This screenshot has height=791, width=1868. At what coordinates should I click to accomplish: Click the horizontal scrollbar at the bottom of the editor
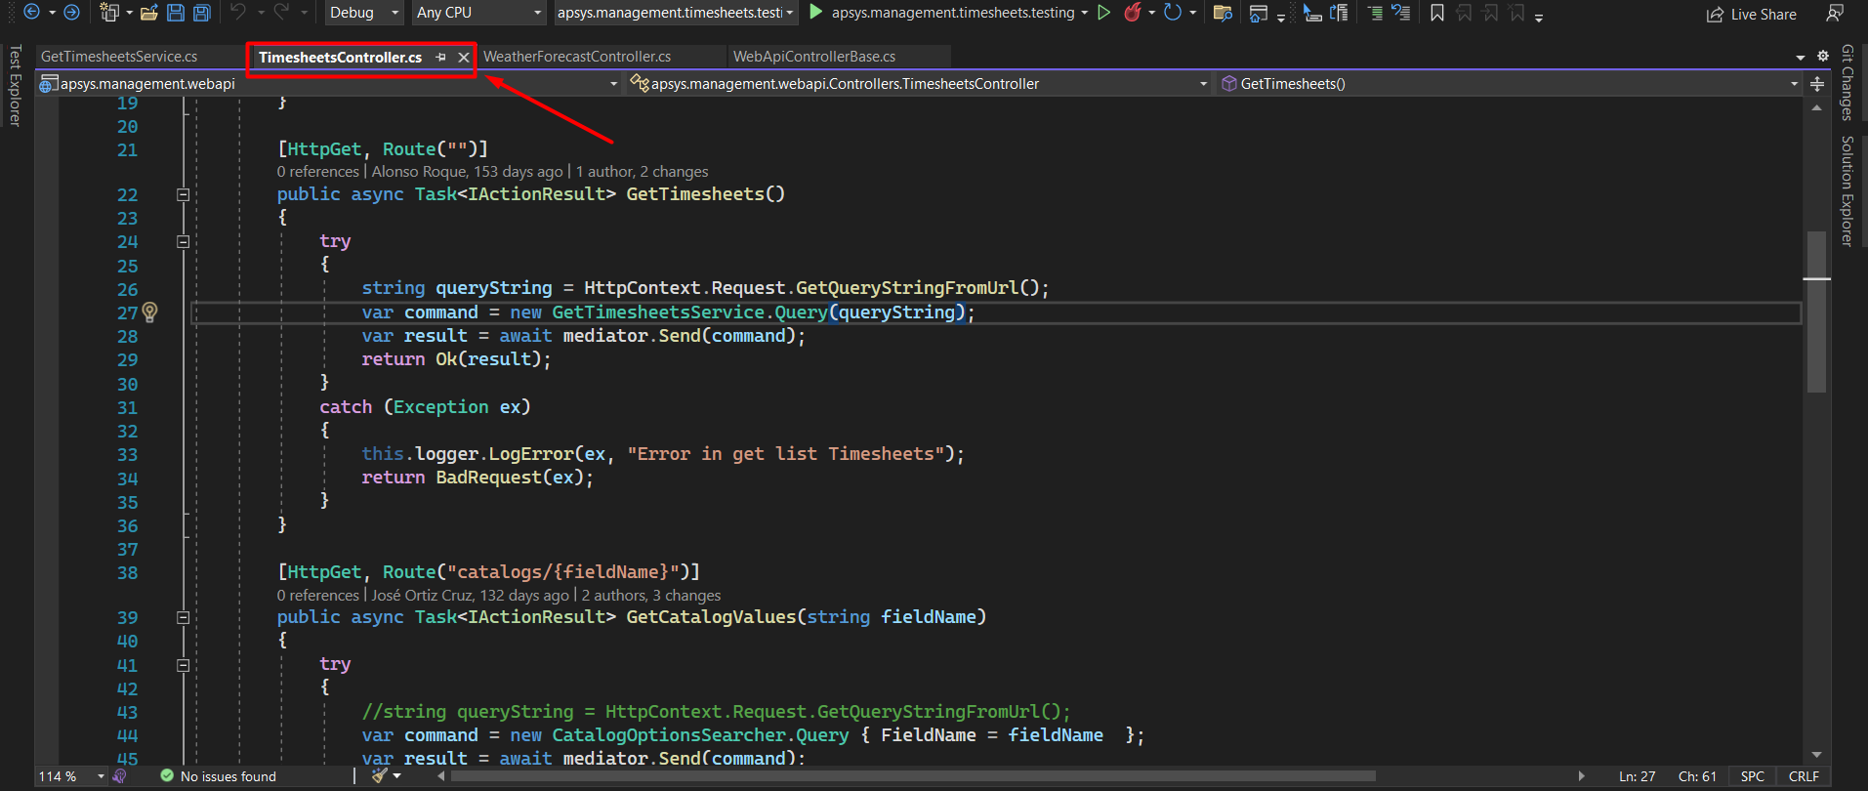click(913, 776)
